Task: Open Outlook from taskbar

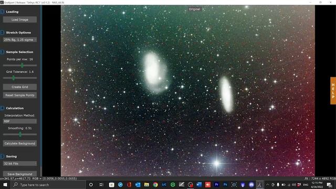Action: point(138,185)
